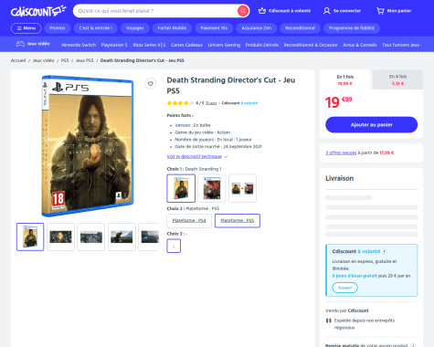Open Programme de fidélité pill
The height and width of the screenshot is (347, 434).
click(x=352, y=28)
